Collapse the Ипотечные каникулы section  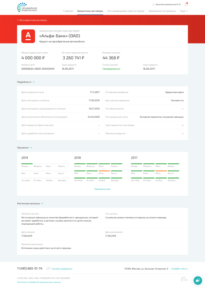(x=42, y=204)
